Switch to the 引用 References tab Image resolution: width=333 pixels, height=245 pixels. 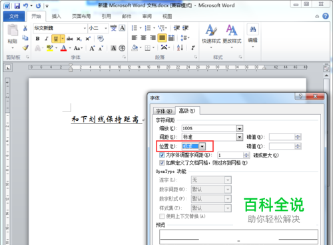(x=107, y=16)
